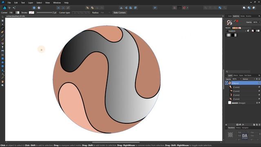This screenshot has width=261, height=147.
Task: Toggle the Snapping magnet icon
Action: [x=184, y=8]
